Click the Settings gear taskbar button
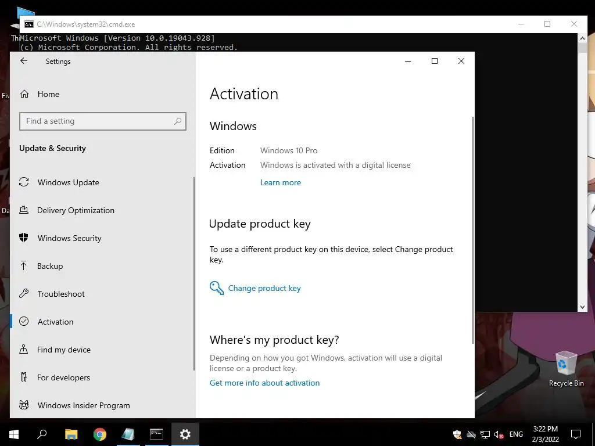 click(x=185, y=434)
